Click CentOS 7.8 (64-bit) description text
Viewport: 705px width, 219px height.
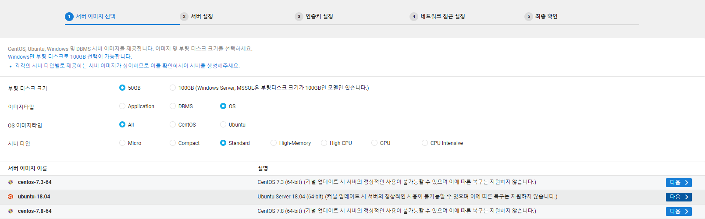(x=397, y=211)
